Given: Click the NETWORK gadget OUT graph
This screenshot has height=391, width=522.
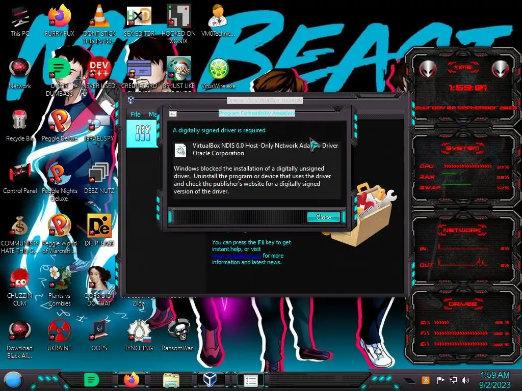Looking at the screenshot, I should tap(464, 263).
